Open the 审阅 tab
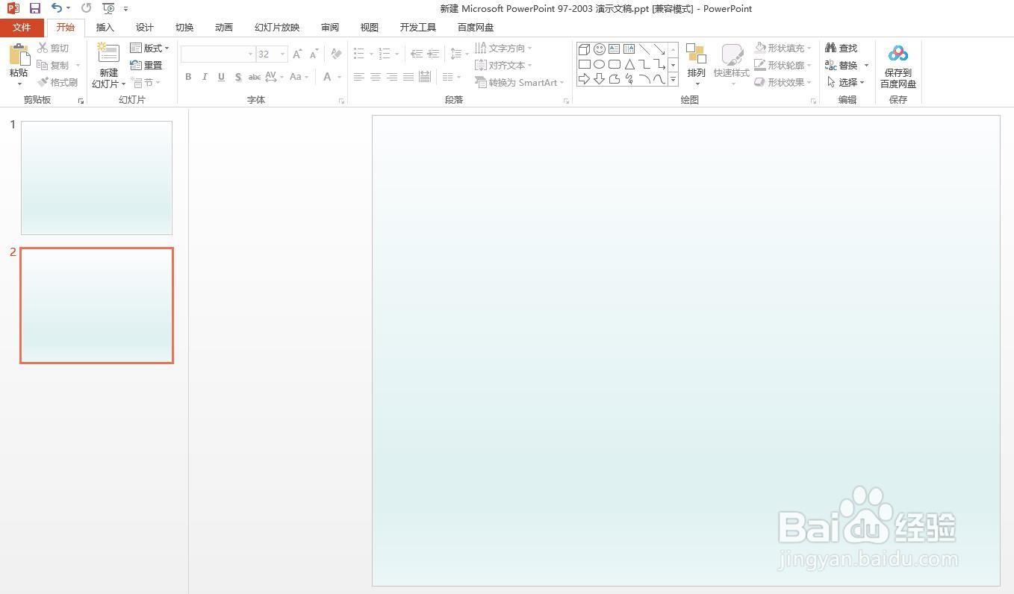Image resolution: width=1014 pixels, height=594 pixels. (330, 28)
